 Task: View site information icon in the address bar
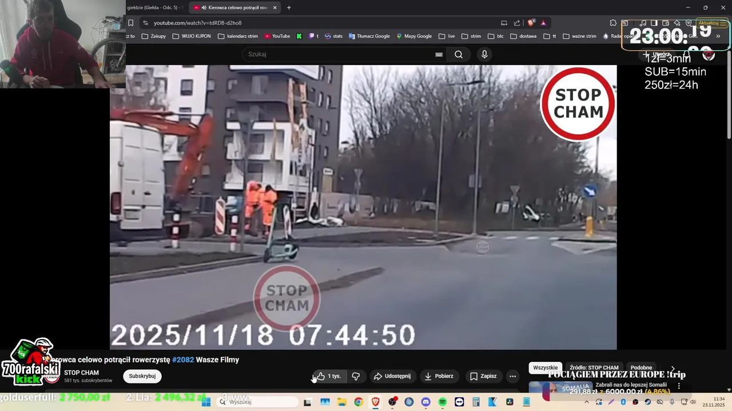145,23
